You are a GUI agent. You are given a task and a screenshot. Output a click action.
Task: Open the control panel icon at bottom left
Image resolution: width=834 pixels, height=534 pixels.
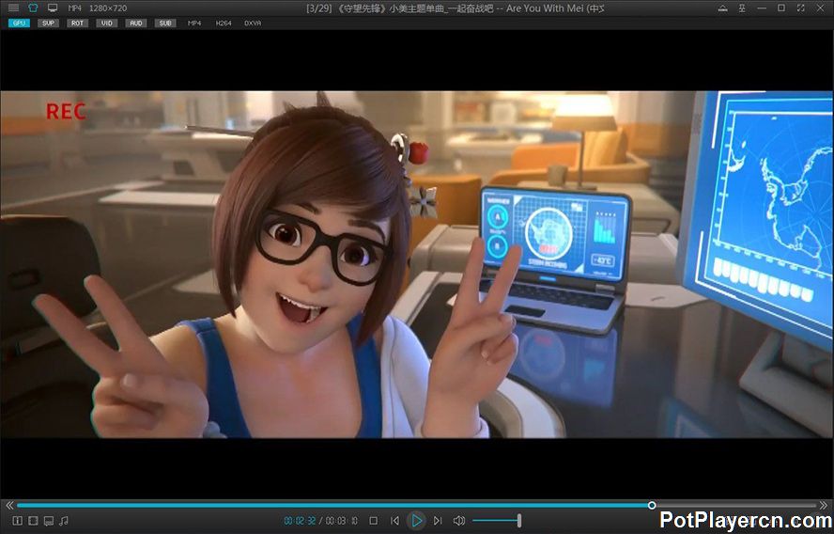[18, 521]
